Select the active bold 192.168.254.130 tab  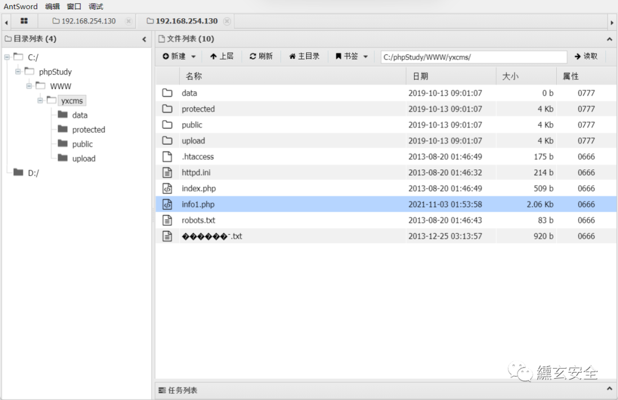tap(182, 21)
